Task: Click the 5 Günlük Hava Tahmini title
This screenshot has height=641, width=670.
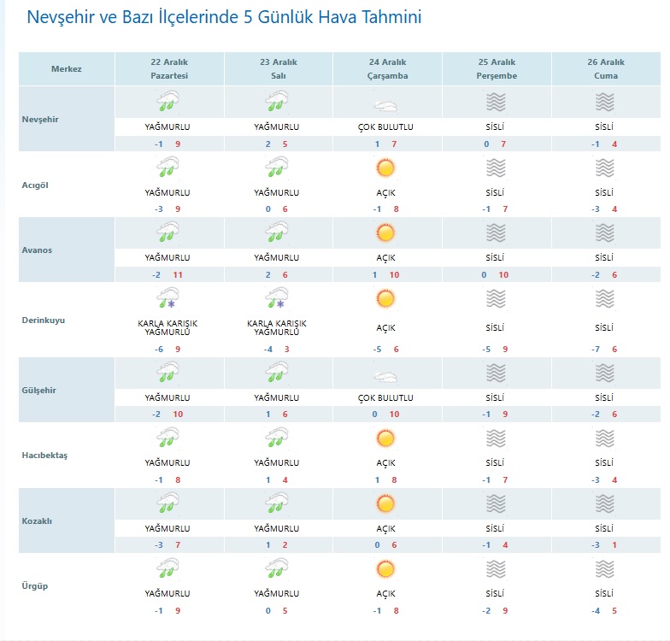Action: (x=224, y=18)
